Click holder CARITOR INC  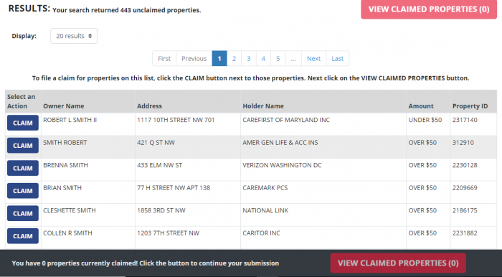(x=261, y=233)
